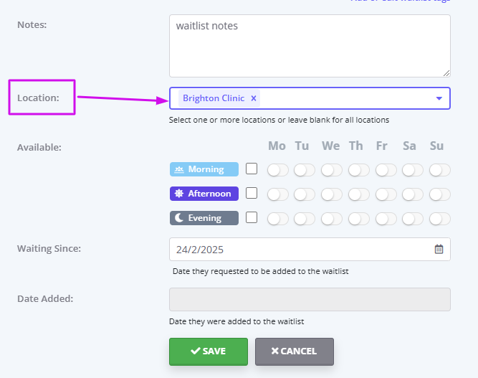The image size is (478, 378).
Task: Switch on Tuesday evening availability
Action: click(x=305, y=219)
